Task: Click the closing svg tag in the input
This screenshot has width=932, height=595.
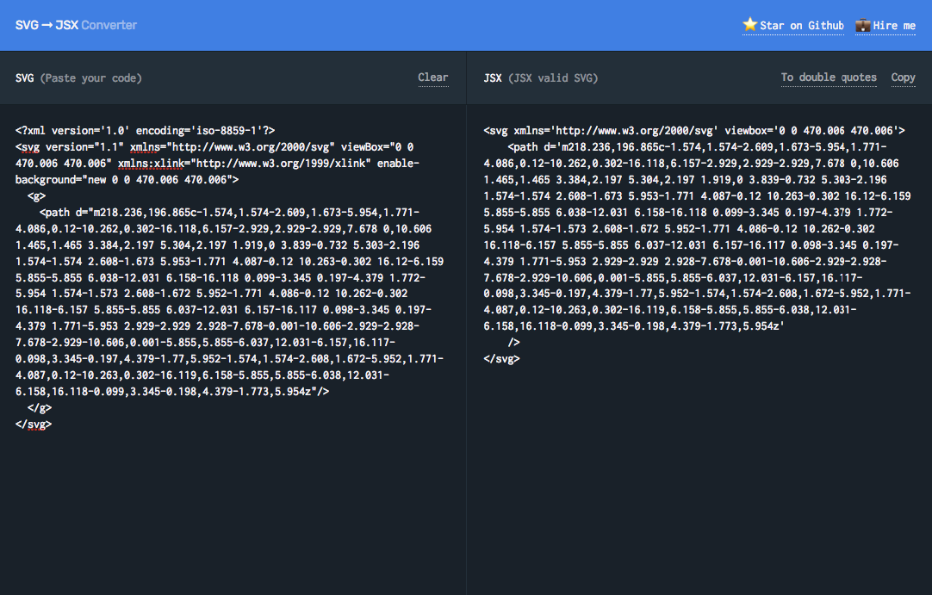Action: [x=34, y=424]
